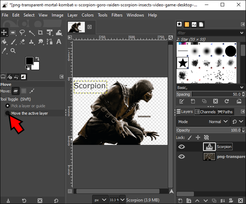The image size is (246, 204).
Task: Activate the Crop tool
Action: pos(40,33)
